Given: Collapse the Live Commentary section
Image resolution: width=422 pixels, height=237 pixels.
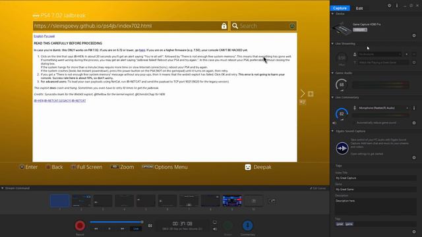Looking at the screenshot, I should [332, 97].
